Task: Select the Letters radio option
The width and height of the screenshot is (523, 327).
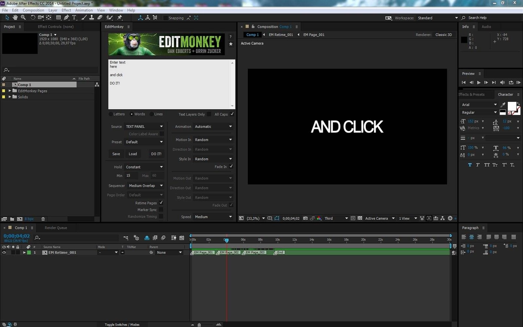Action: 110,114
